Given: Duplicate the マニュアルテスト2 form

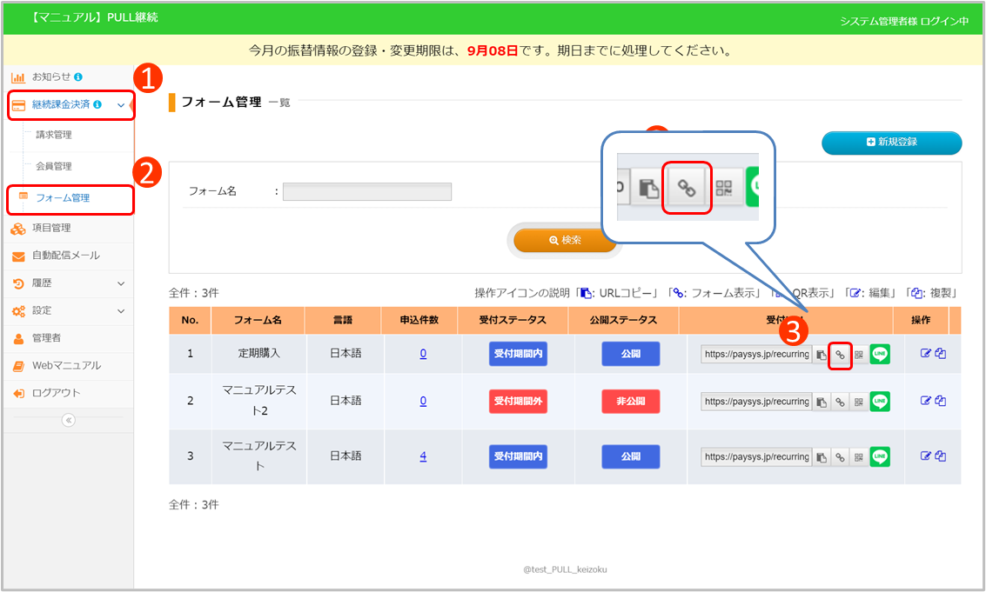Looking at the screenshot, I should pos(941,401).
